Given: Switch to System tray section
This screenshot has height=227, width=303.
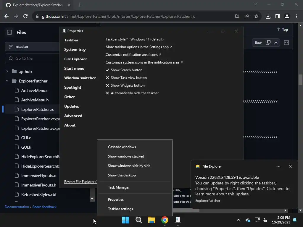Looking at the screenshot, I should (75, 50).
